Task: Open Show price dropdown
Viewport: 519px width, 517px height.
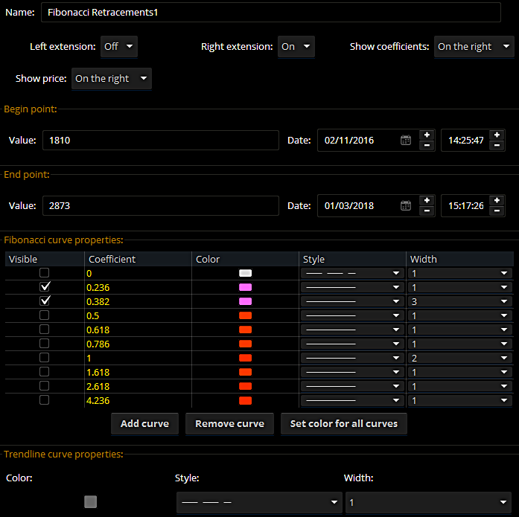Action: click(x=112, y=79)
